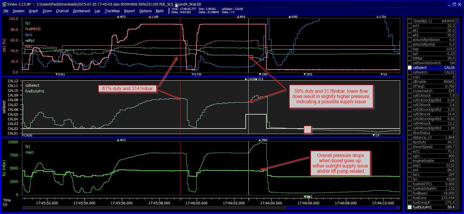Uncheck the fuelDutyPri1 channel checkbox

click(409, 207)
